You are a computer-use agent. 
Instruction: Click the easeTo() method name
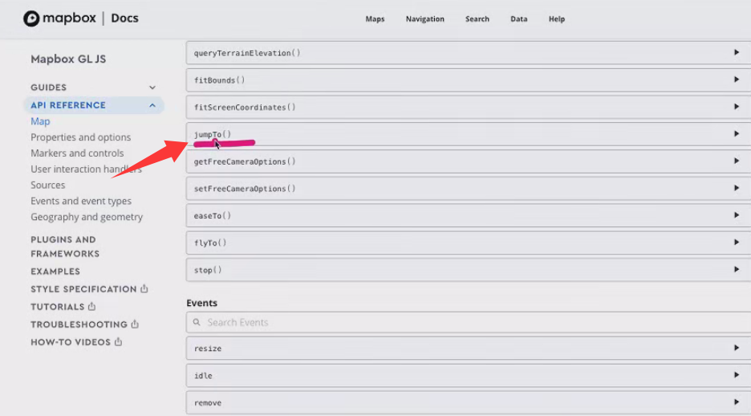(x=213, y=216)
